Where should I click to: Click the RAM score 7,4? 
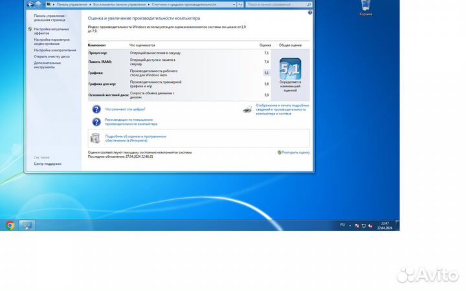266,62
